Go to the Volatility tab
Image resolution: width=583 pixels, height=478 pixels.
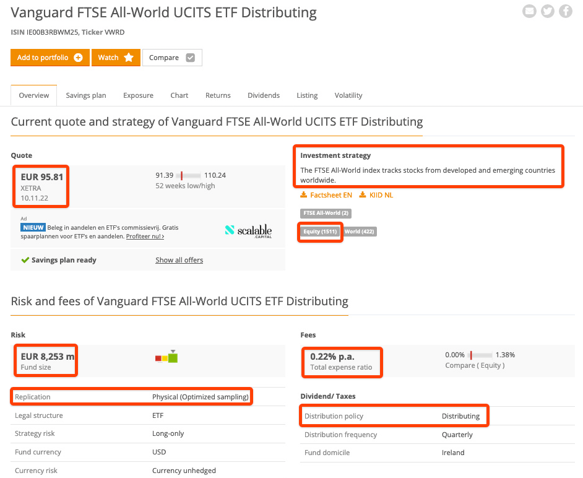(x=348, y=95)
